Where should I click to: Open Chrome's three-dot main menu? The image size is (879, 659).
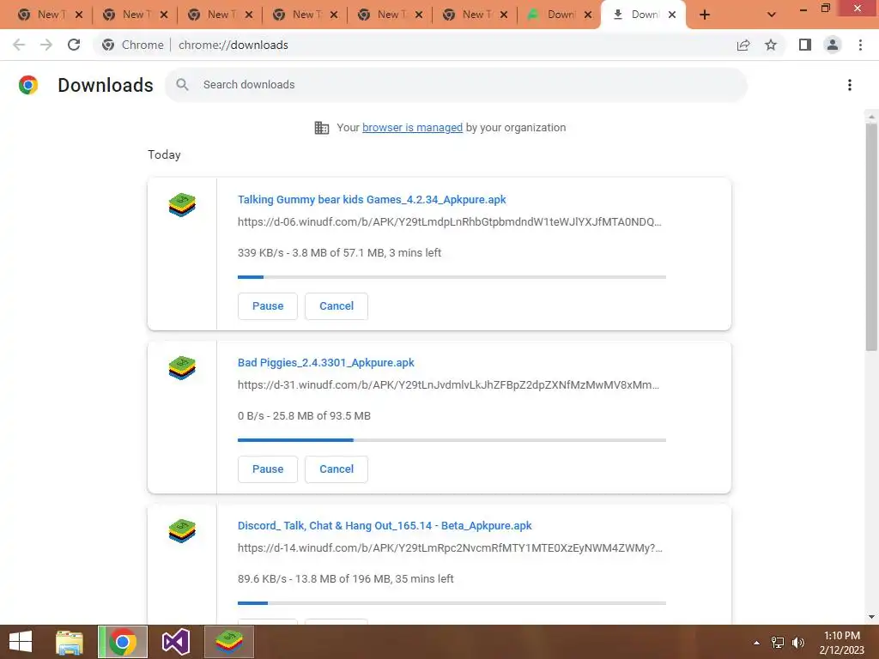860,45
